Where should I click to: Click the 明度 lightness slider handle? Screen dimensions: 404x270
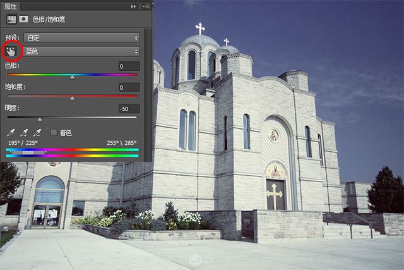tap(40, 120)
